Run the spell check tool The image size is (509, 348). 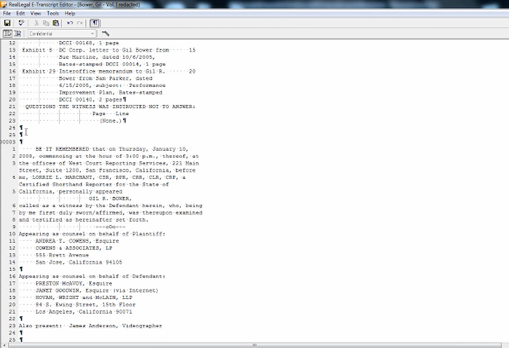pyautogui.click(x=22, y=23)
